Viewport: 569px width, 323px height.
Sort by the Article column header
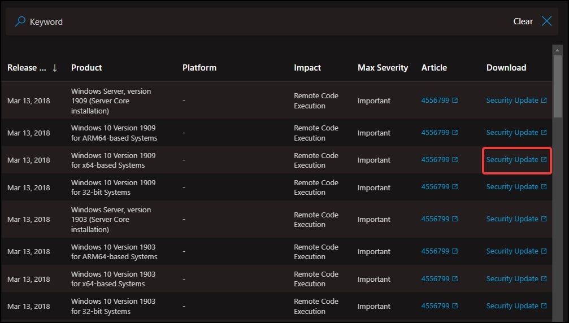(434, 68)
